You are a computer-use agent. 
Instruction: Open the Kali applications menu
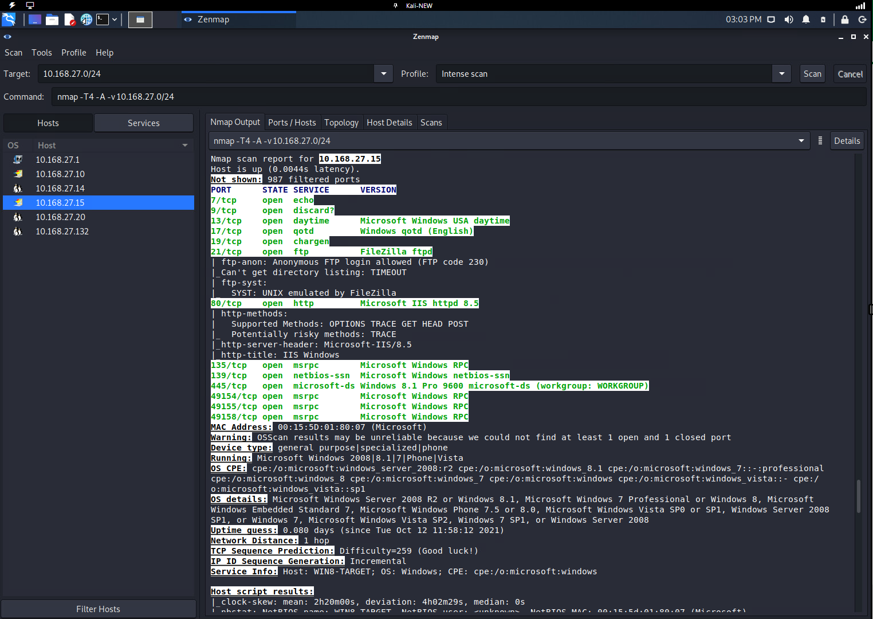point(9,19)
